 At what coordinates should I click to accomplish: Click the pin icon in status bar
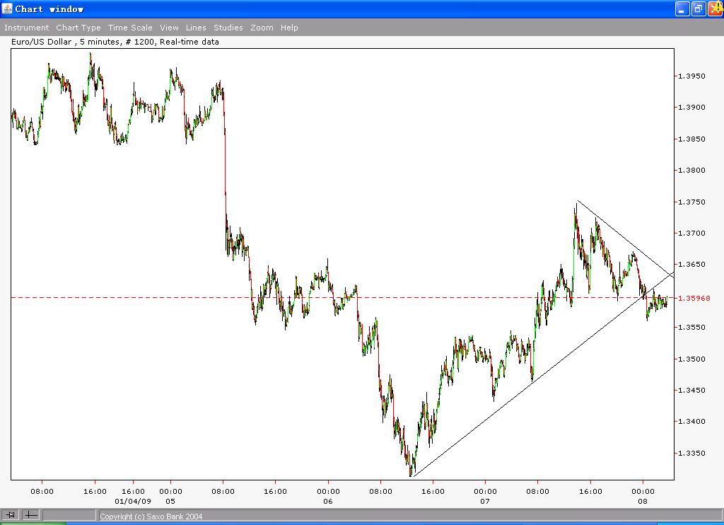[x=11, y=514]
